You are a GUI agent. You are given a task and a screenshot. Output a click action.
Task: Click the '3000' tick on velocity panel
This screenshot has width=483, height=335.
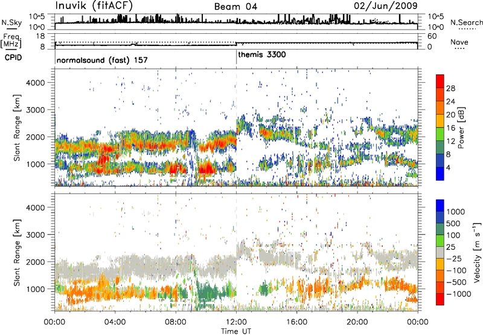35,235
